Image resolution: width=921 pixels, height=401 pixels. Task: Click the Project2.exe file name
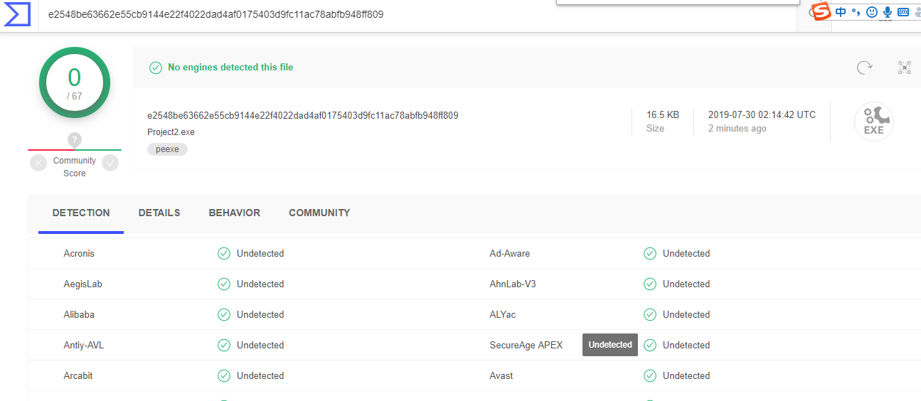(x=171, y=132)
